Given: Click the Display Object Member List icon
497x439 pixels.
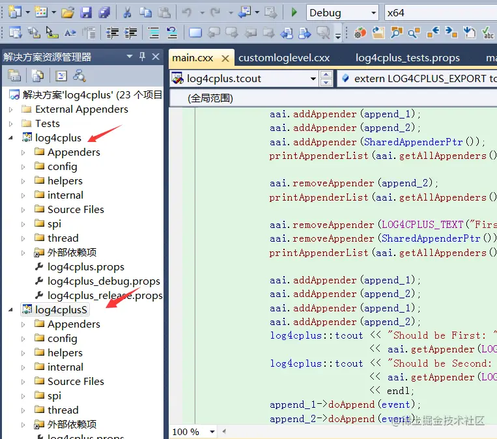Looking at the screenshot, I should [15, 33].
